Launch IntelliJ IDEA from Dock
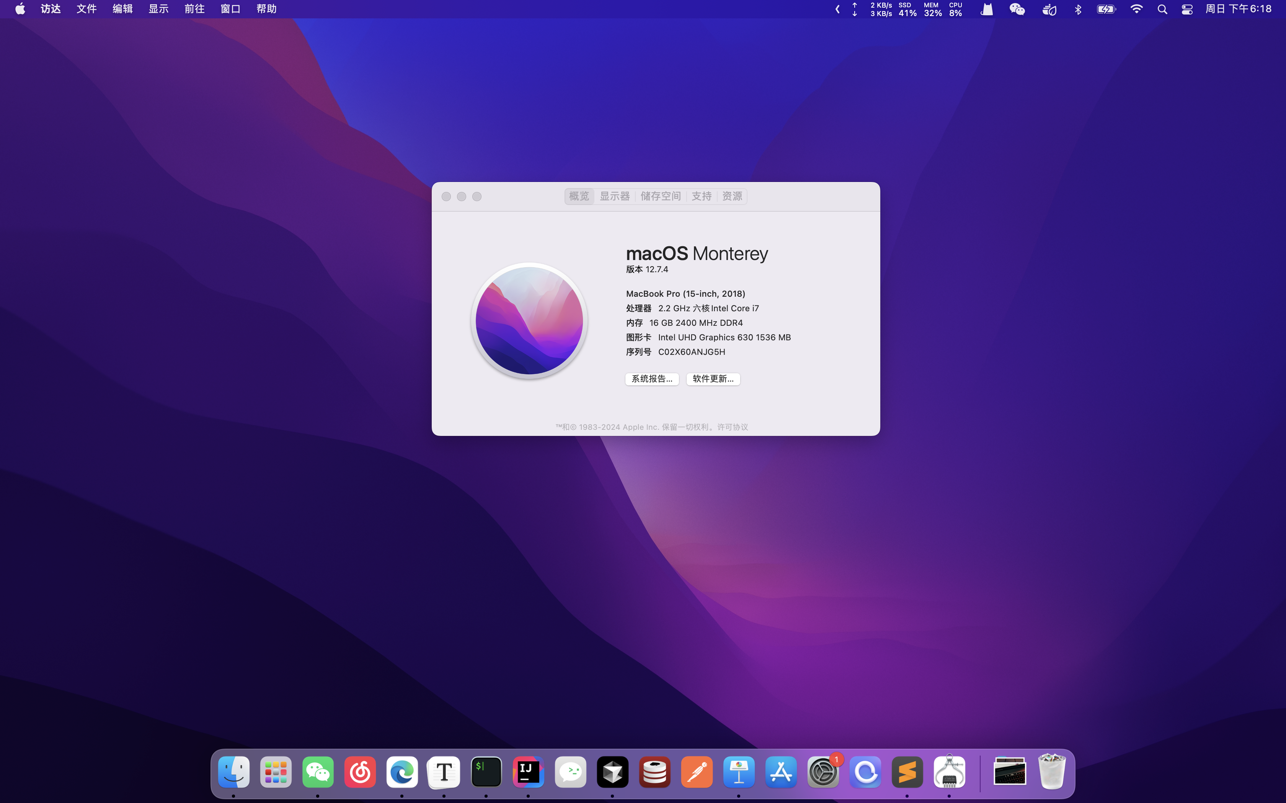This screenshot has width=1286, height=803. (x=528, y=772)
